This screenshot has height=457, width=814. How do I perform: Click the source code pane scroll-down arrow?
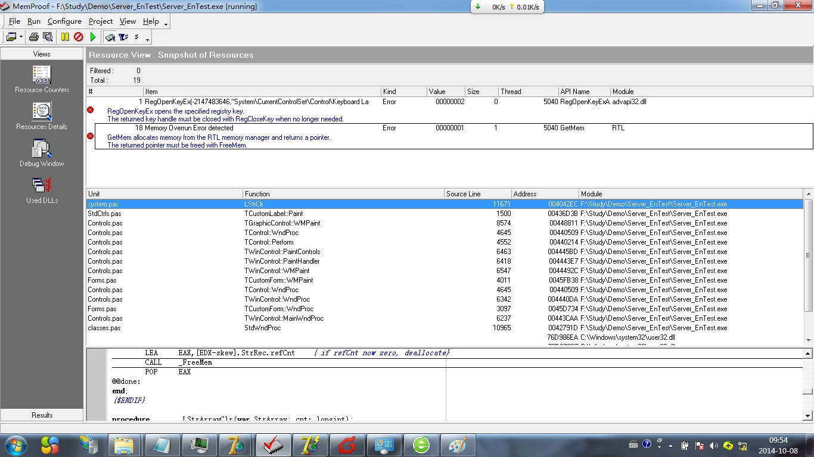(809, 415)
